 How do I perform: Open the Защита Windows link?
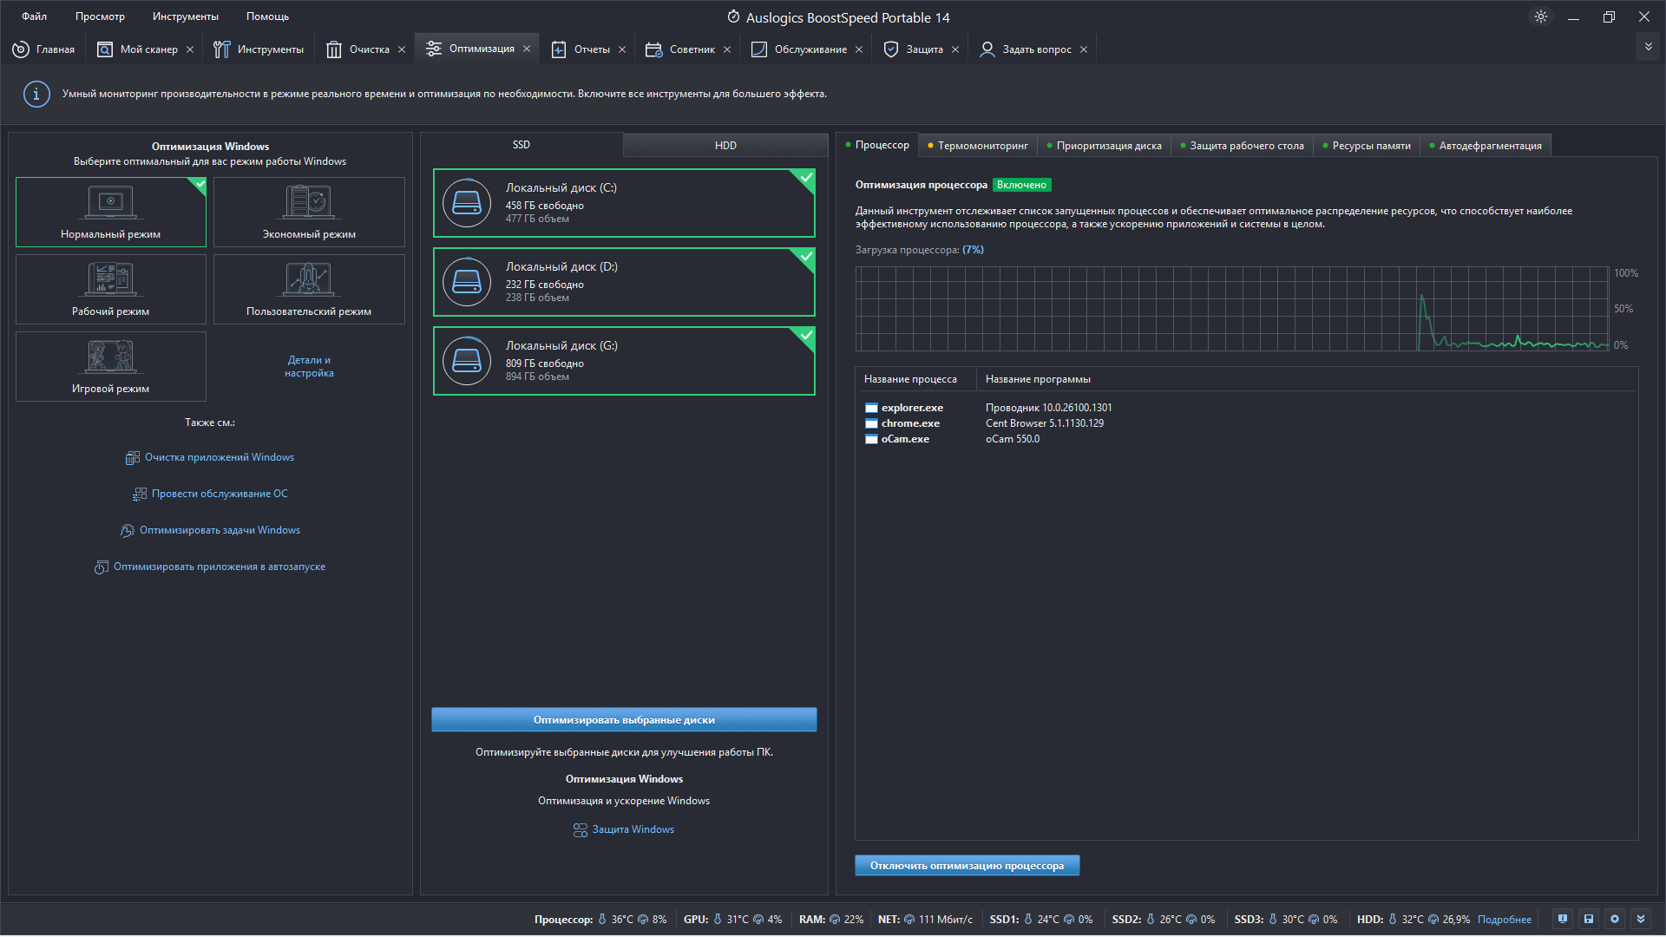(x=624, y=829)
